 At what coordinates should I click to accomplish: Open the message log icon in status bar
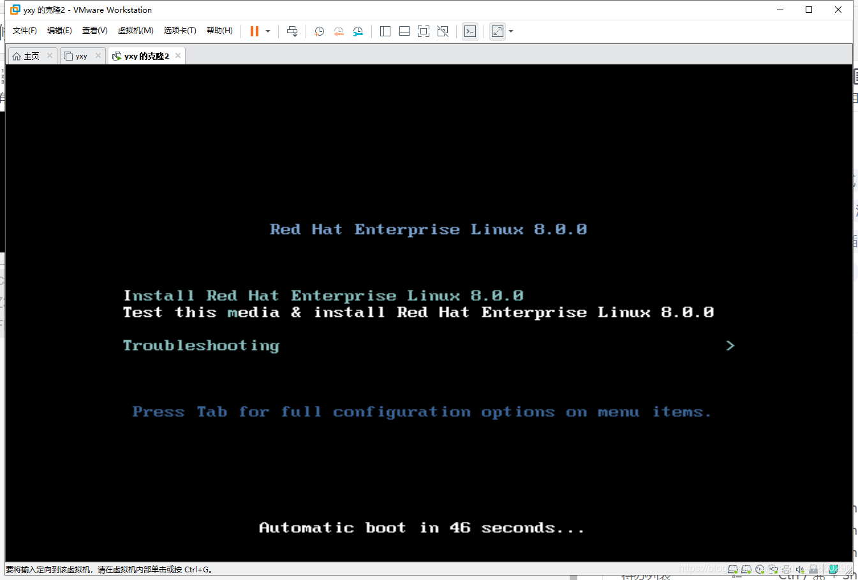(833, 569)
